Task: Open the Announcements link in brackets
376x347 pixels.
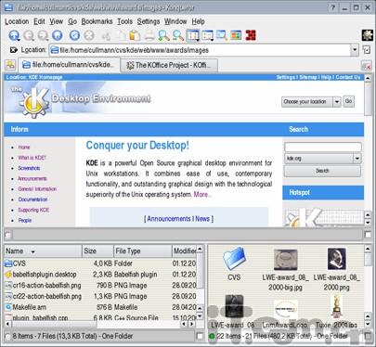Action: click(169, 219)
